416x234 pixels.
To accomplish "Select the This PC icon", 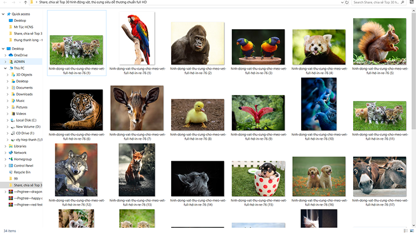I will tap(11, 68).
